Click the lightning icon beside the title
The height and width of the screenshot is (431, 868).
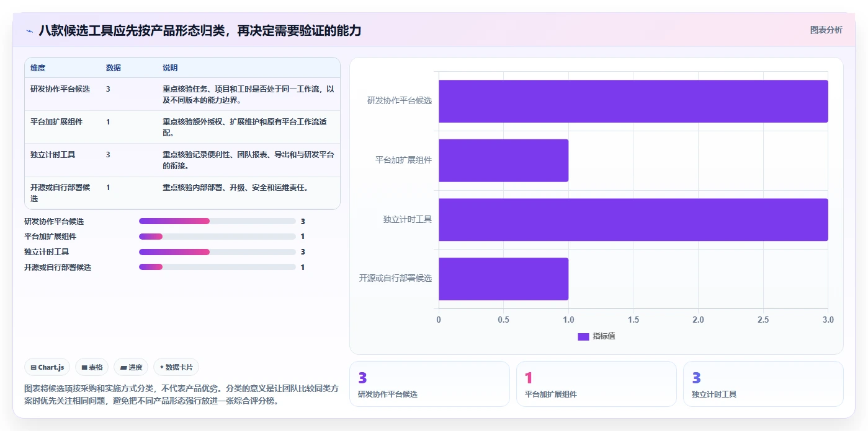[x=29, y=31]
